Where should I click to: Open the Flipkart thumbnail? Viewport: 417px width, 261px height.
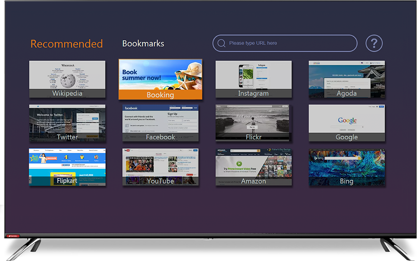tap(67, 167)
